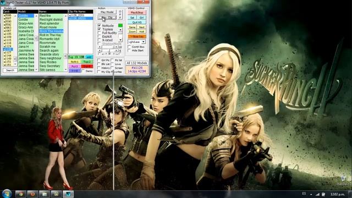Click Play Clip button
Image resolution: width=352 pixels, height=198 pixels.
coord(107,18)
